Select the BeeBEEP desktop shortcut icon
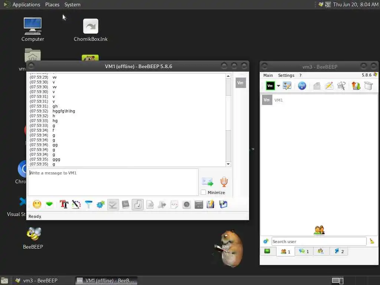Screen dimensions: 380x285 (x=33, y=238)
